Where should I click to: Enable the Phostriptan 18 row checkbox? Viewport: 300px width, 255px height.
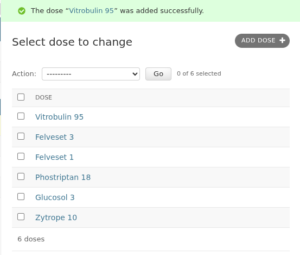[x=21, y=177]
